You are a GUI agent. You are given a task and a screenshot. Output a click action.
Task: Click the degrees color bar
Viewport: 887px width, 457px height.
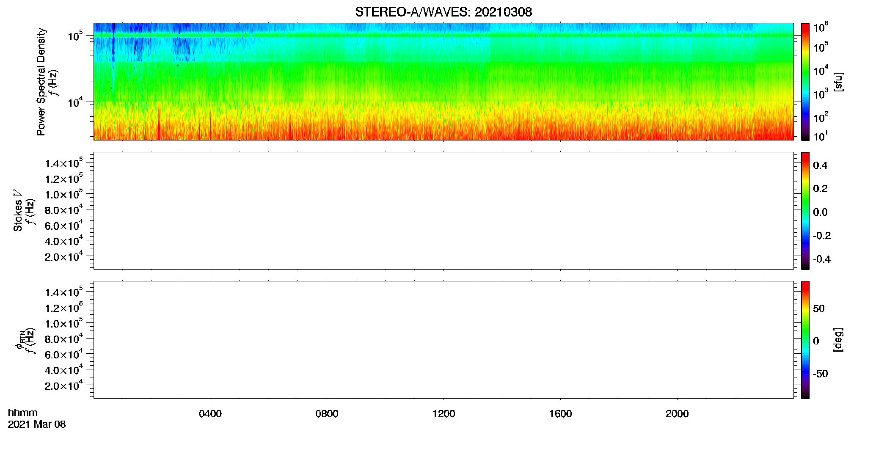point(805,340)
